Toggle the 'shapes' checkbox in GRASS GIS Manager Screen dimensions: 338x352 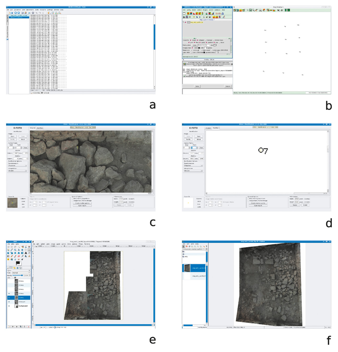[x=191, y=40]
